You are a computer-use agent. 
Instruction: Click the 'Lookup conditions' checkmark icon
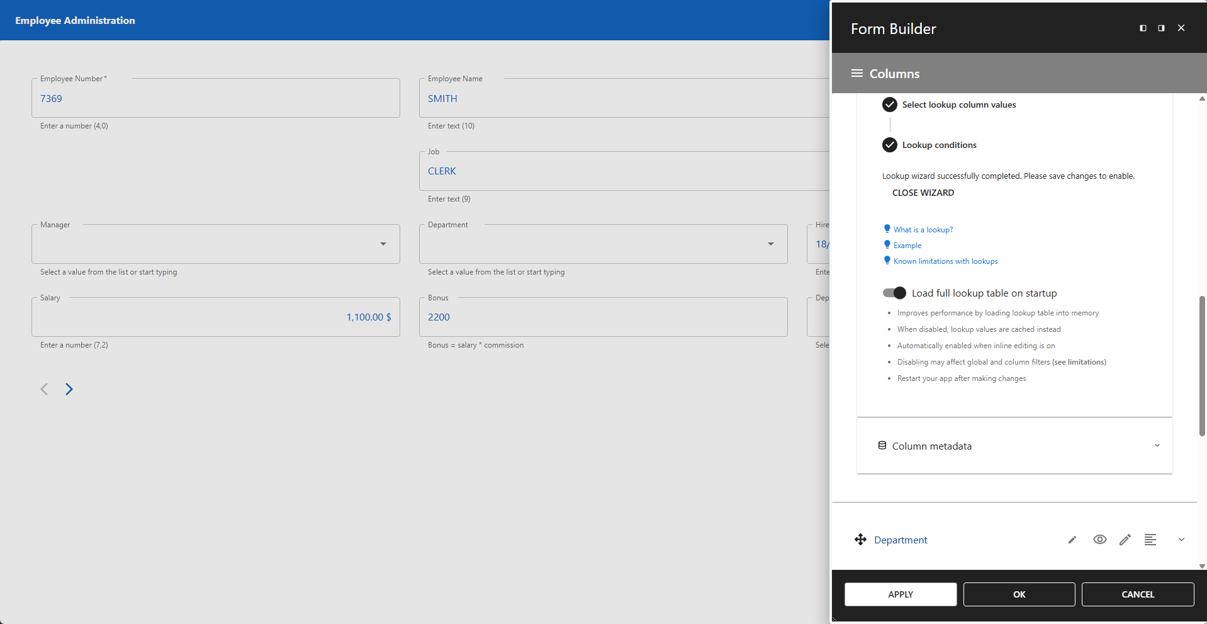[889, 145]
